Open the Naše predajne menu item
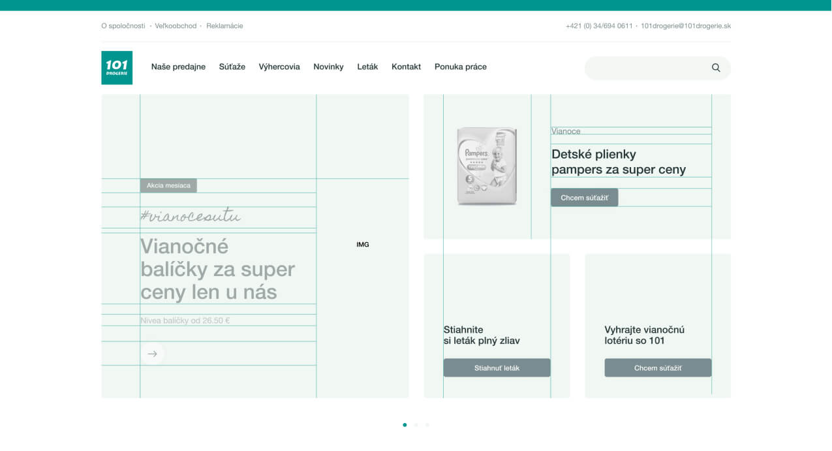Image resolution: width=832 pixels, height=451 pixels. 178,67
